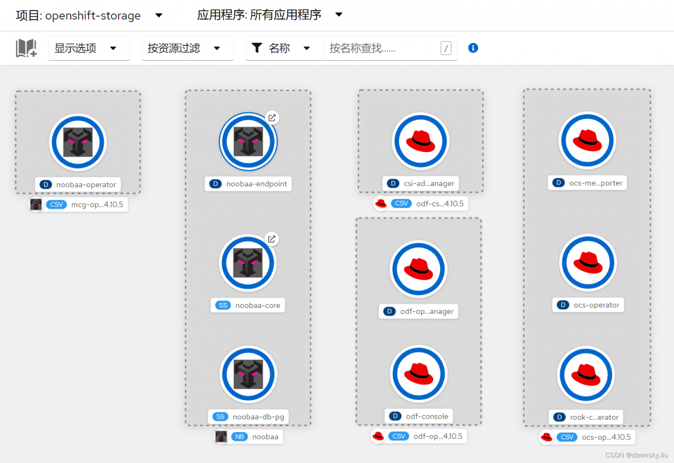
Task: Click the ocs-operator label
Action: coord(588,305)
